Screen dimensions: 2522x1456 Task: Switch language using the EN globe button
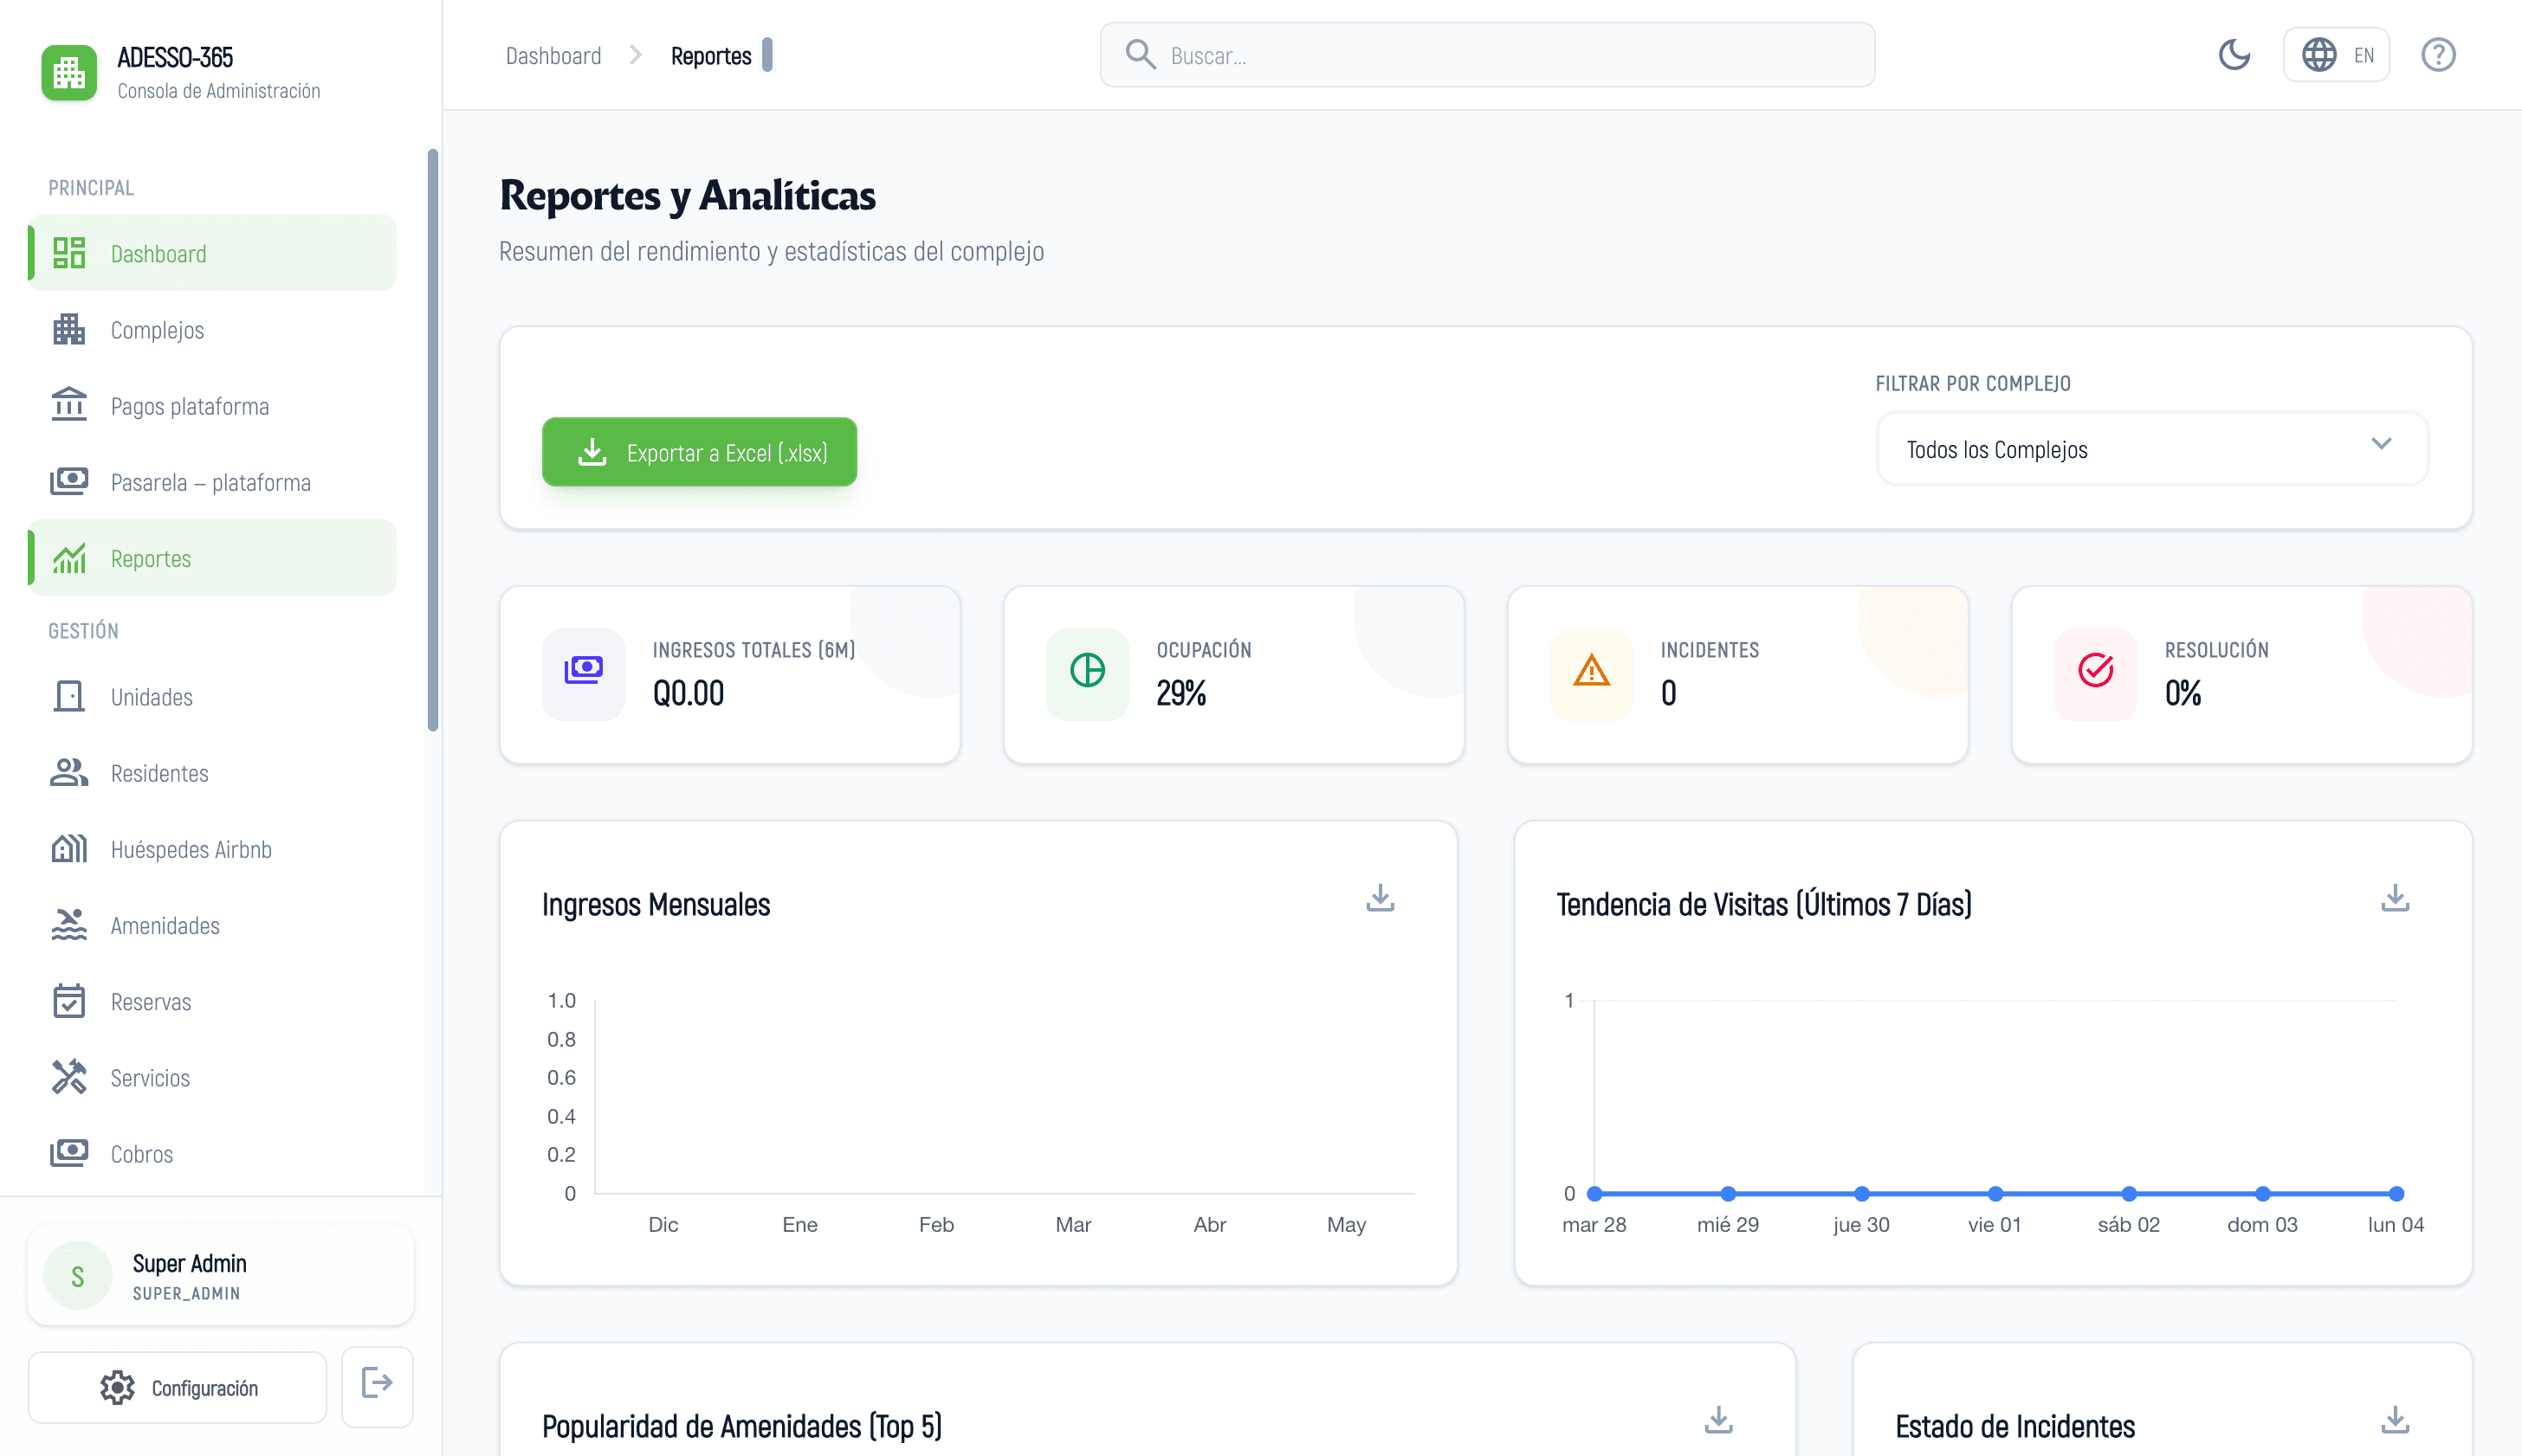(x=2336, y=55)
